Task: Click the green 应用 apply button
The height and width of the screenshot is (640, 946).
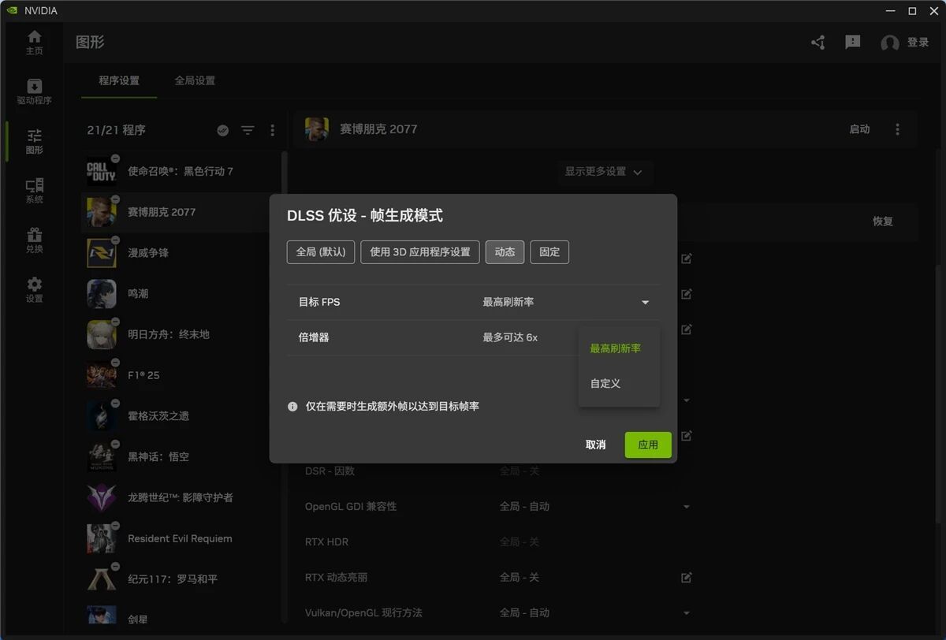Action: pos(648,445)
